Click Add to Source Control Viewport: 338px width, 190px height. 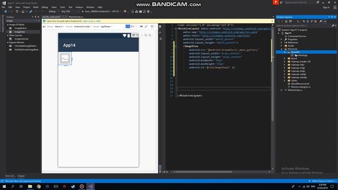click(322, 181)
